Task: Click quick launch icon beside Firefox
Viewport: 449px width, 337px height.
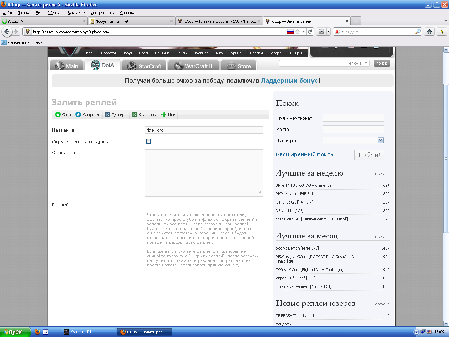Action: [46, 331]
